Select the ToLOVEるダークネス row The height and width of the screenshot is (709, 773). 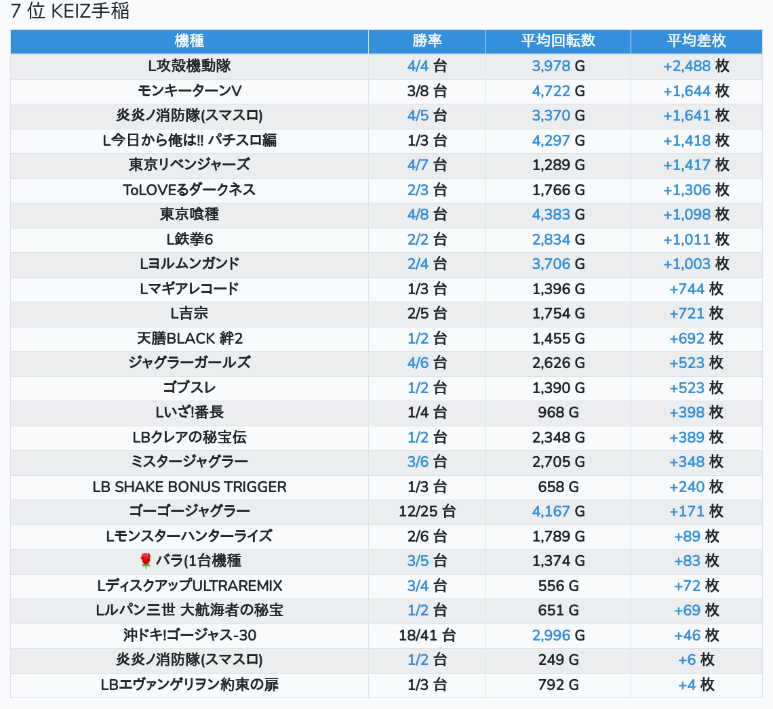click(189, 190)
